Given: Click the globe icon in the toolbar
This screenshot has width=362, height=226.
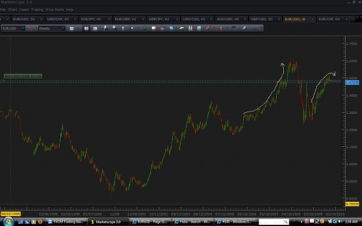Looking at the screenshot, I should (171, 28).
